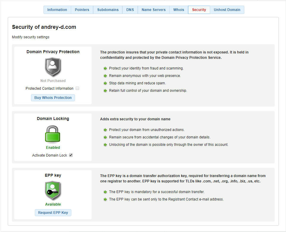Click the arrow bullet beside 'Protect your identity'
This screenshot has height=232, width=286.
tap(105, 68)
